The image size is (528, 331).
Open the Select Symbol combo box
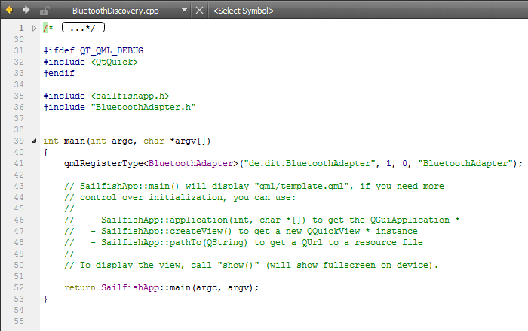click(x=244, y=11)
